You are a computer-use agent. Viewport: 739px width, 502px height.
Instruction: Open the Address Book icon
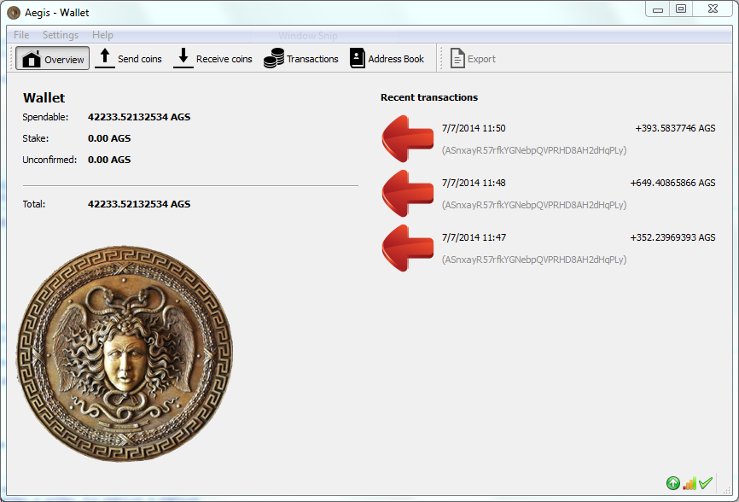coord(358,58)
